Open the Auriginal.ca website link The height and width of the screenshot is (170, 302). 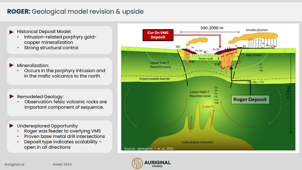click(x=14, y=165)
